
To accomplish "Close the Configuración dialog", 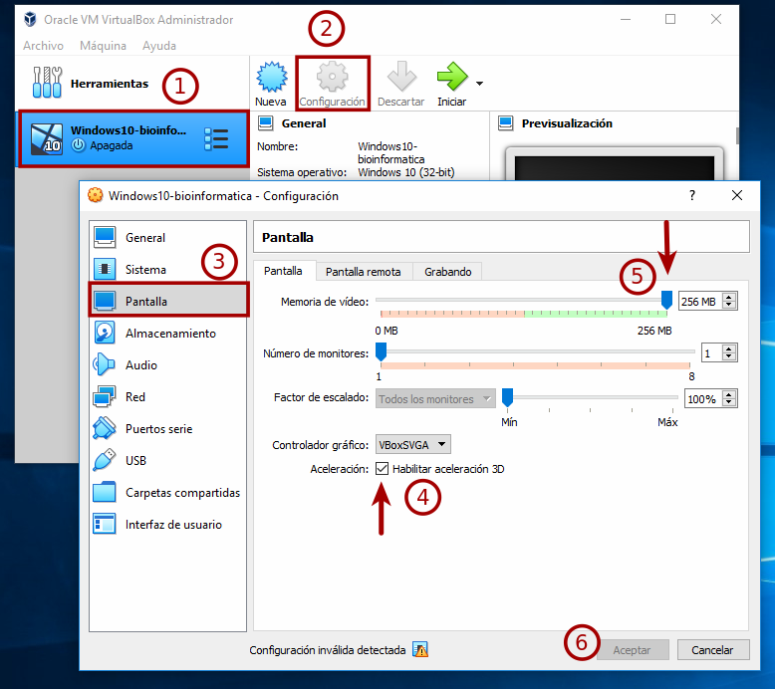I will pos(737,195).
